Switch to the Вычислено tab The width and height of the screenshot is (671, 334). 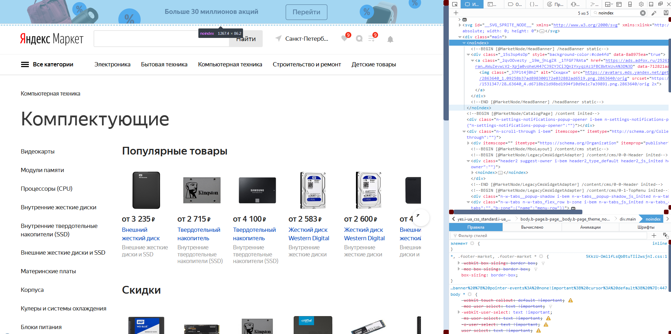coord(532,227)
